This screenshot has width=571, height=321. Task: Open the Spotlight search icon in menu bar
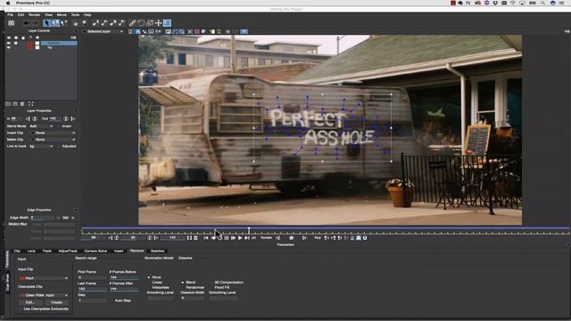point(542,3)
